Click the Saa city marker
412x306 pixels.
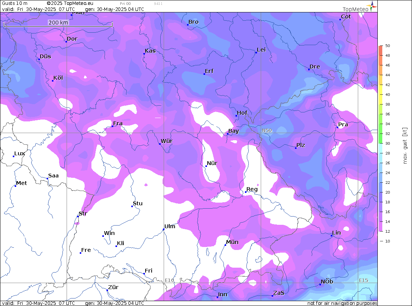(x=47, y=179)
